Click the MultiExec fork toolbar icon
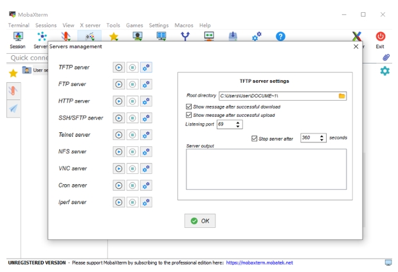The image size is (398, 272). (185, 37)
